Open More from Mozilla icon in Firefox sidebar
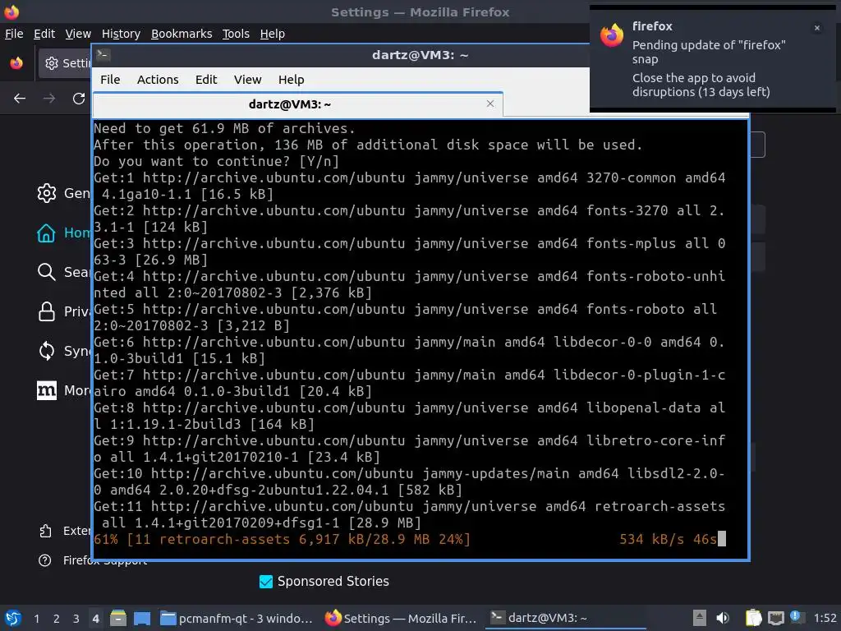 (x=47, y=390)
